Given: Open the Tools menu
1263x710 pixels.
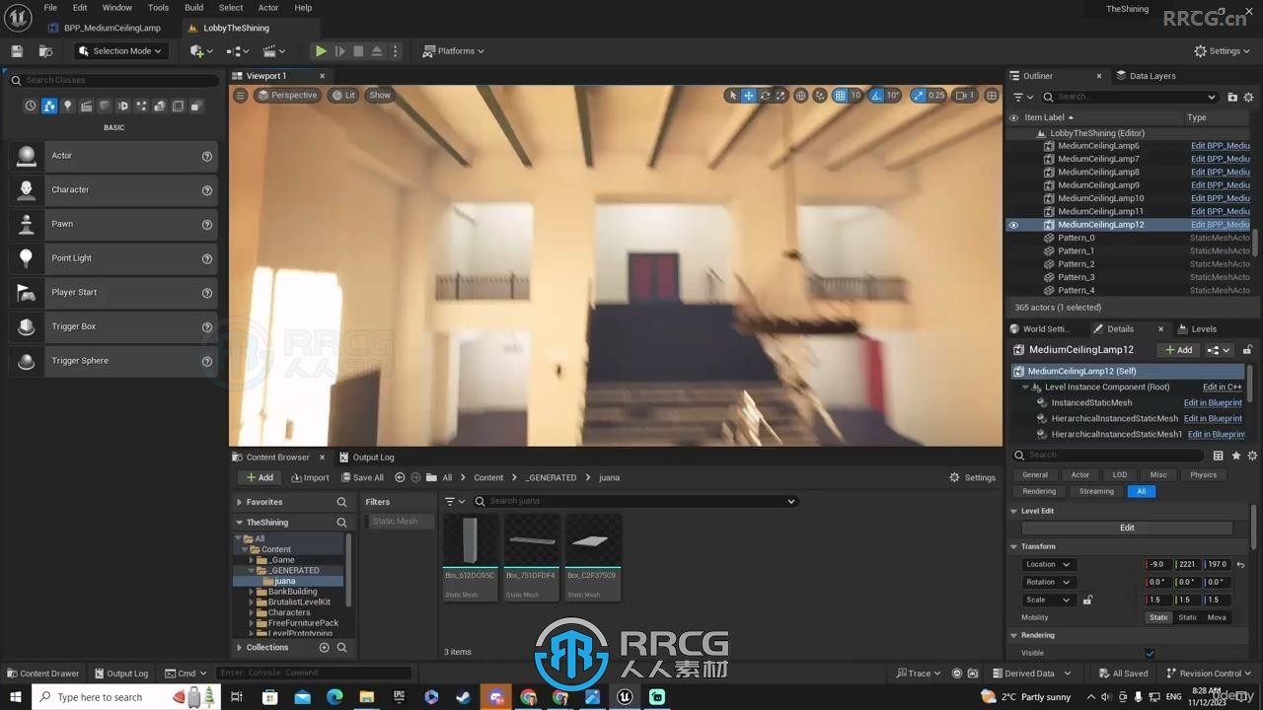Looking at the screenshot, I should pos(158,8).
